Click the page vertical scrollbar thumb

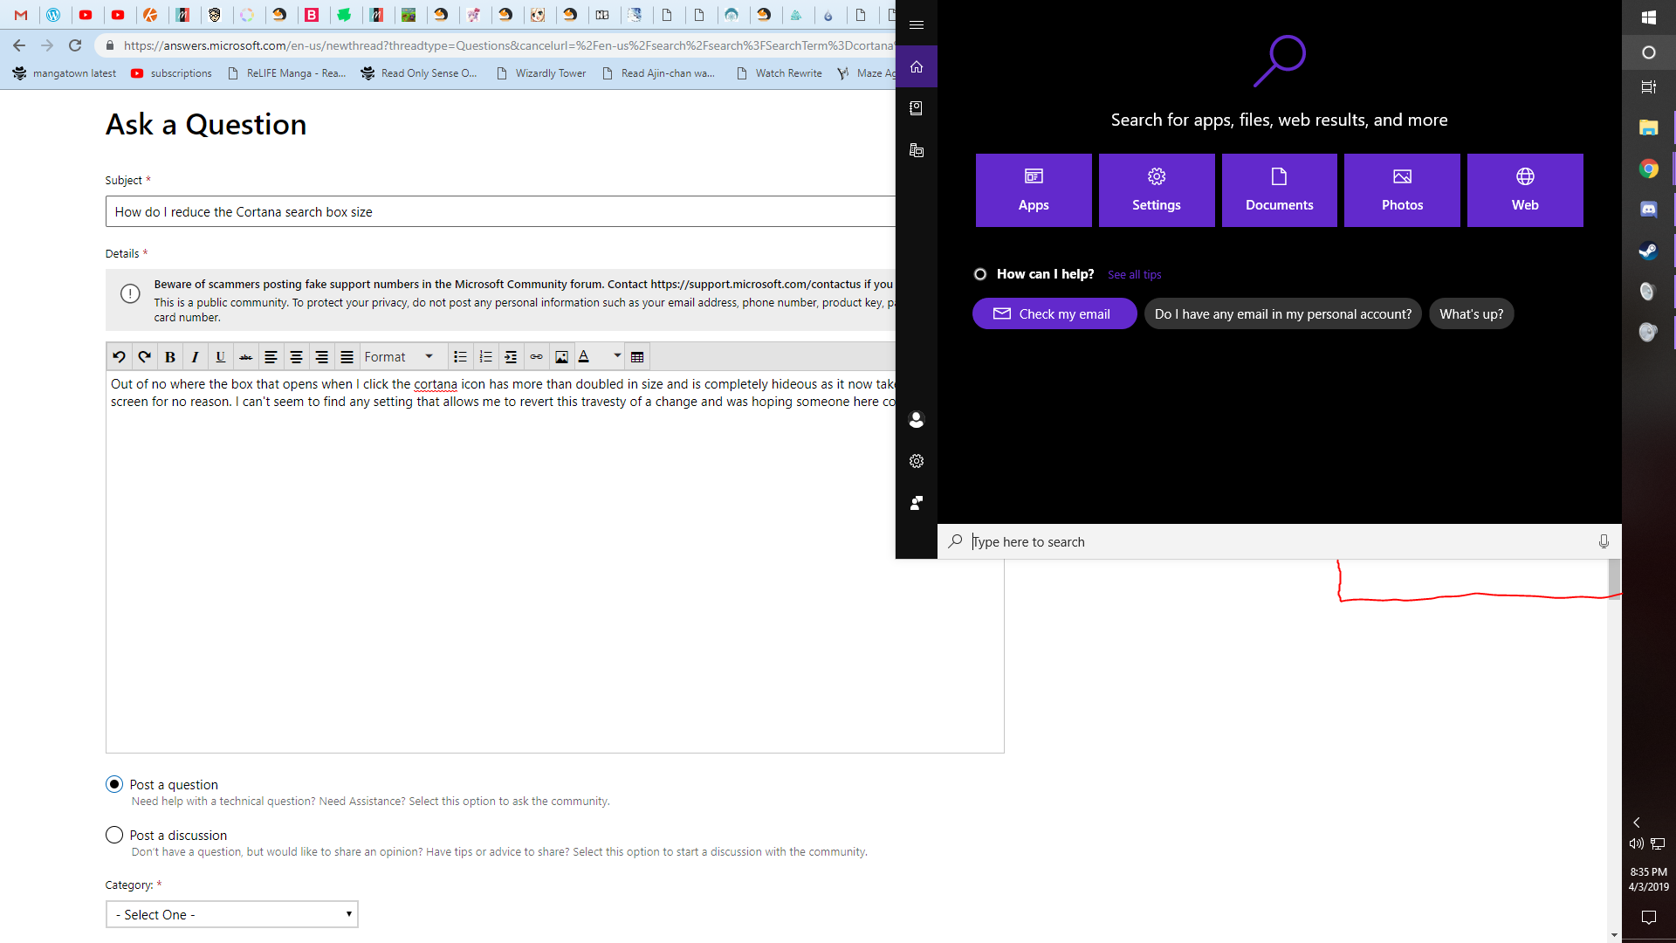click(x=1614, y=578)
